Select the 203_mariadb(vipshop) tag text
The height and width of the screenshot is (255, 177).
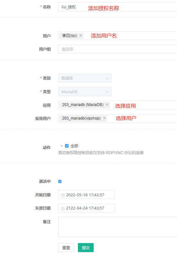[81, 118]
